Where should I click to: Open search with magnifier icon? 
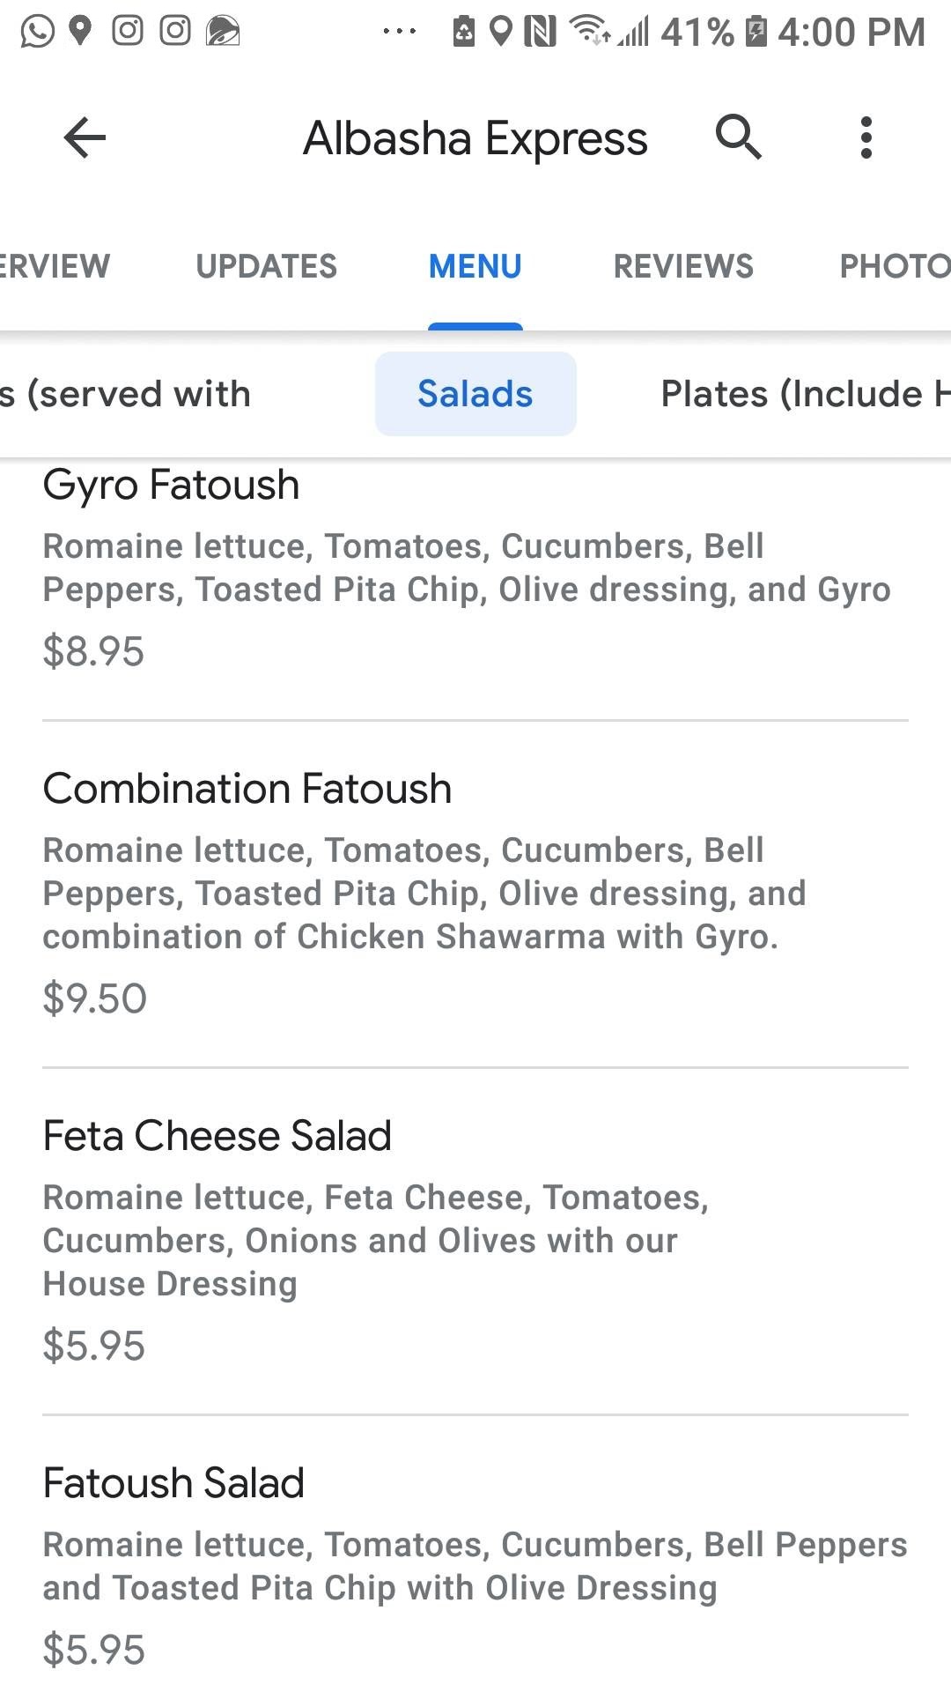(738, 137)
